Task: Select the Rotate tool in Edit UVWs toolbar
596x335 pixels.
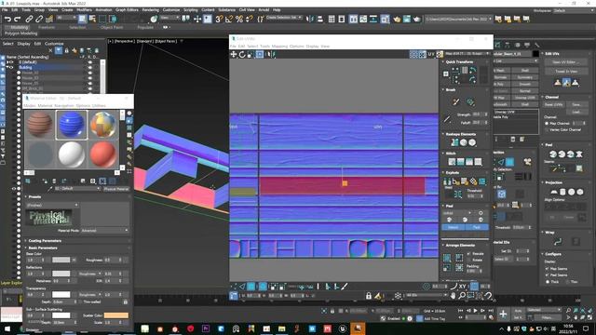Action: (x=242, y=55)
